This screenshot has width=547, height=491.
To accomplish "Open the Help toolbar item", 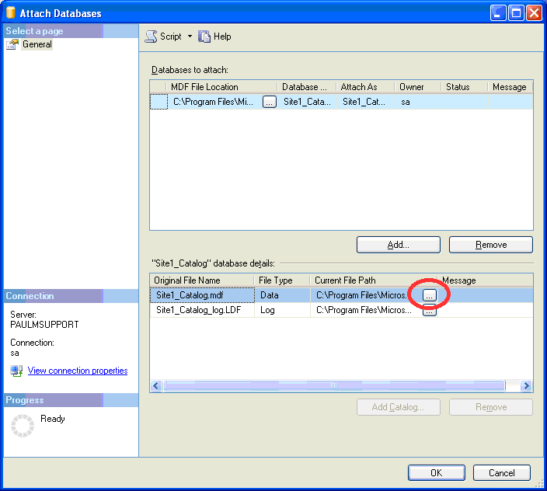I will [215, 37].
